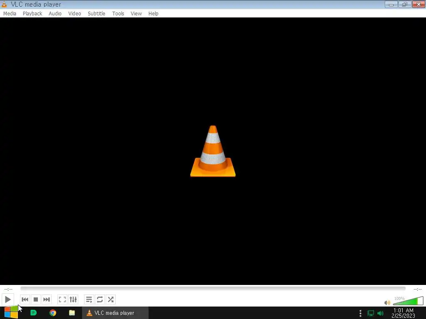Show the playlist panel
Image resolution: width=426 pixels, height=319 pixels.
(x=89, y=299)
